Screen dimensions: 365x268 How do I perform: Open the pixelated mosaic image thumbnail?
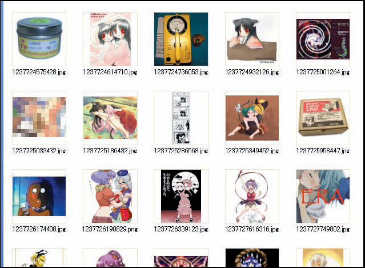[x=39, y=117]
